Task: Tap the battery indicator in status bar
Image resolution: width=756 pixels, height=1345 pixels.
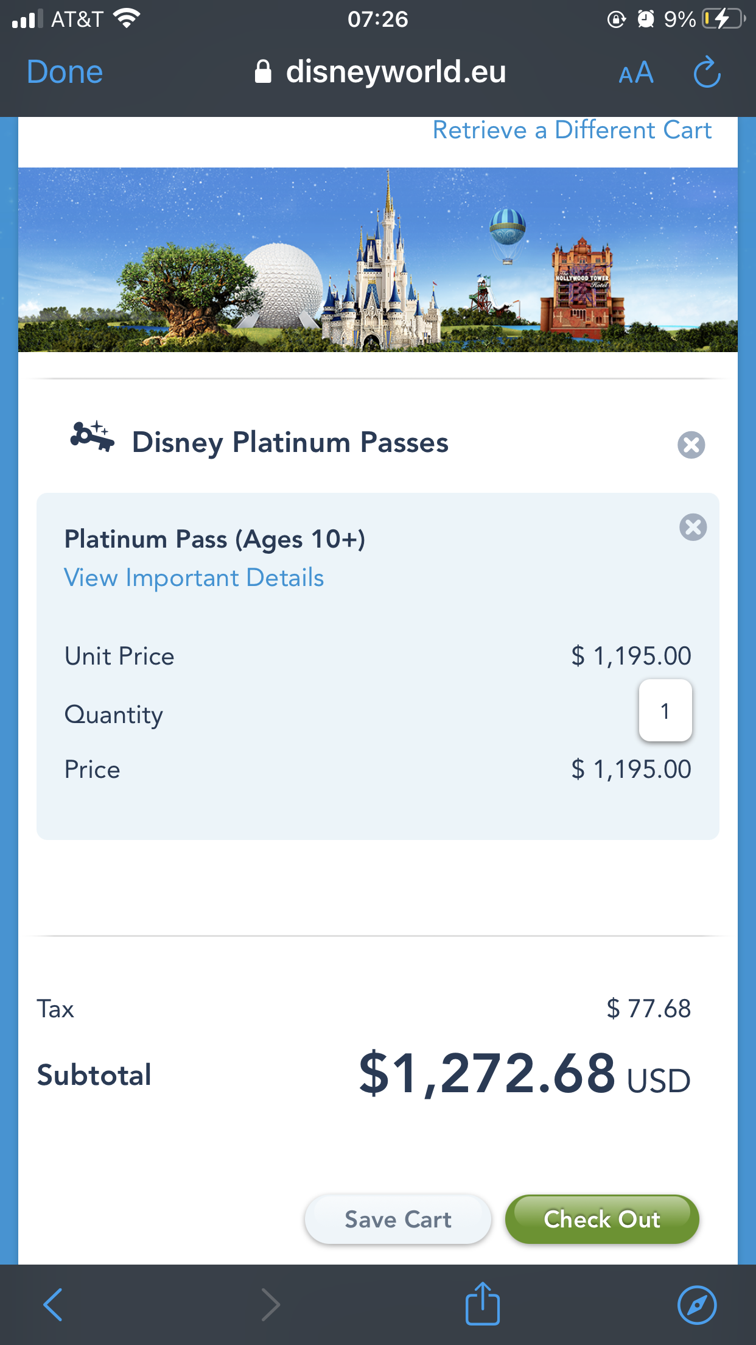Action: [x=723, y=19]
